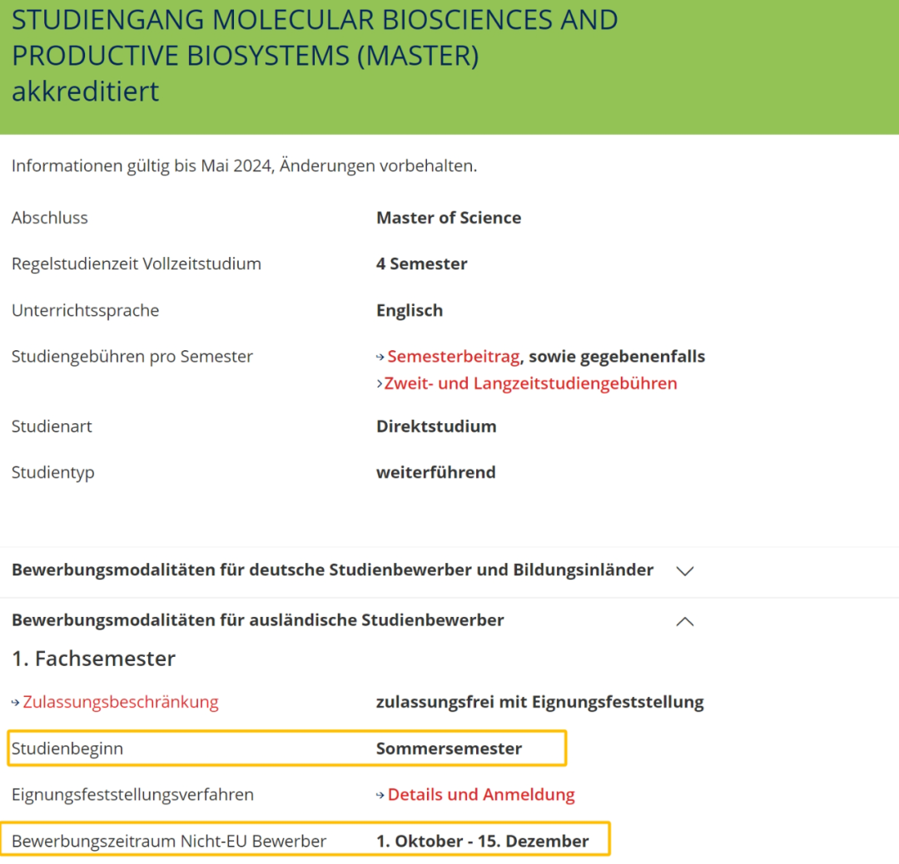
Task: Click the Studiengang Molecular Biosciences page title
Action: click(315, 55)
